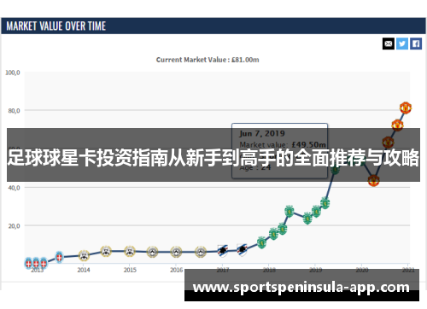Select the highest Manchester United crest data point
This screenshot has width=427, height=309.
tap(406, 108)
